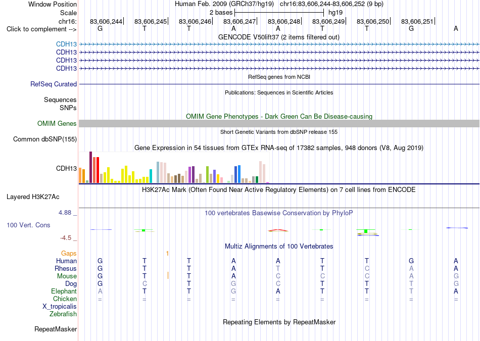This screenshot has height=341, width=480.
Task: Click the 83,606,250 position label
Action: click(373, 21)
